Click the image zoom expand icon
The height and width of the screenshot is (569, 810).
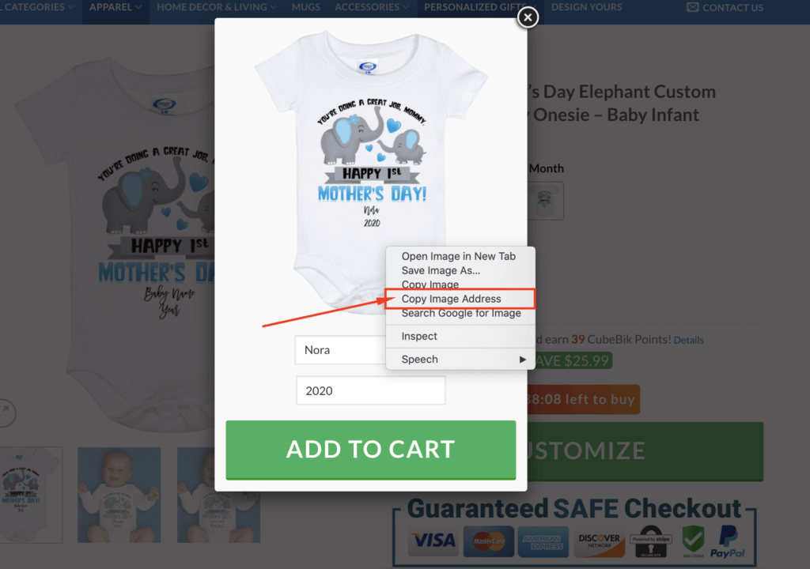click(6, 413)
